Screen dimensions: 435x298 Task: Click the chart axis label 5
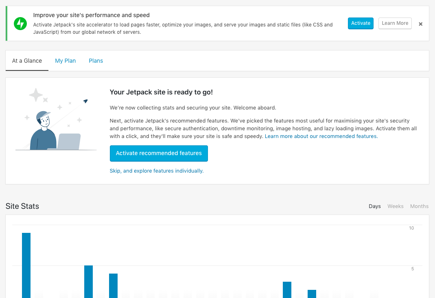pyautogui.click(x=413, y=269)
